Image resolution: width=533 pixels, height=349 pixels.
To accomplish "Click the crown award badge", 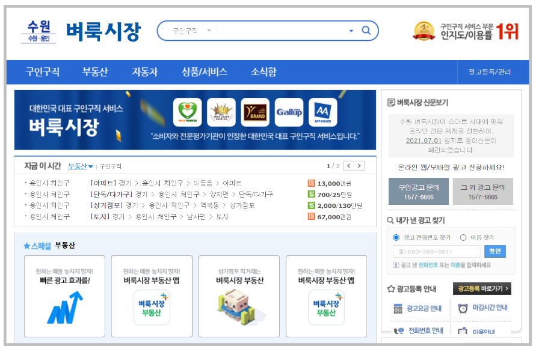I will (x=221, y=112).
